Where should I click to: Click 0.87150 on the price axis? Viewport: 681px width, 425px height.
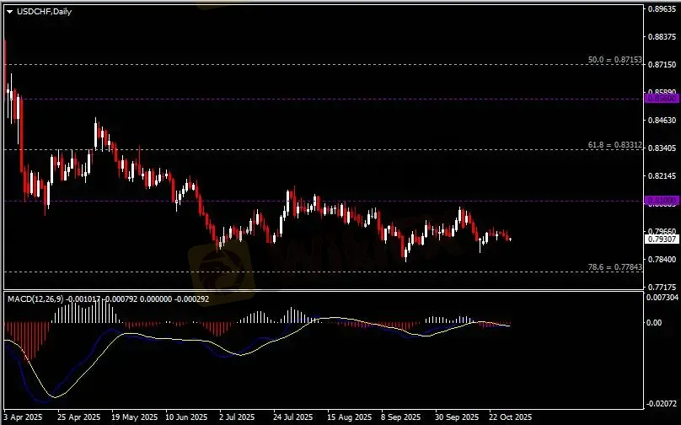(662, 65)
